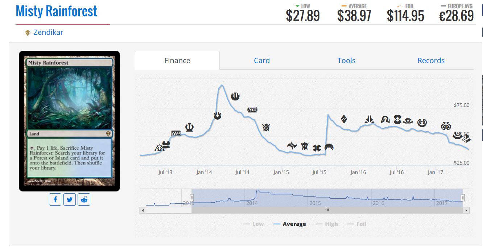Click the Misty Rainforest card image
483x252 pixels.
(x=69, y=121)
